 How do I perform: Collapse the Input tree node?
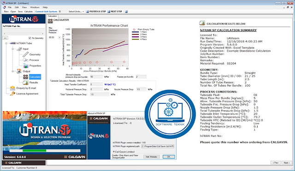(x=13, y=49)
